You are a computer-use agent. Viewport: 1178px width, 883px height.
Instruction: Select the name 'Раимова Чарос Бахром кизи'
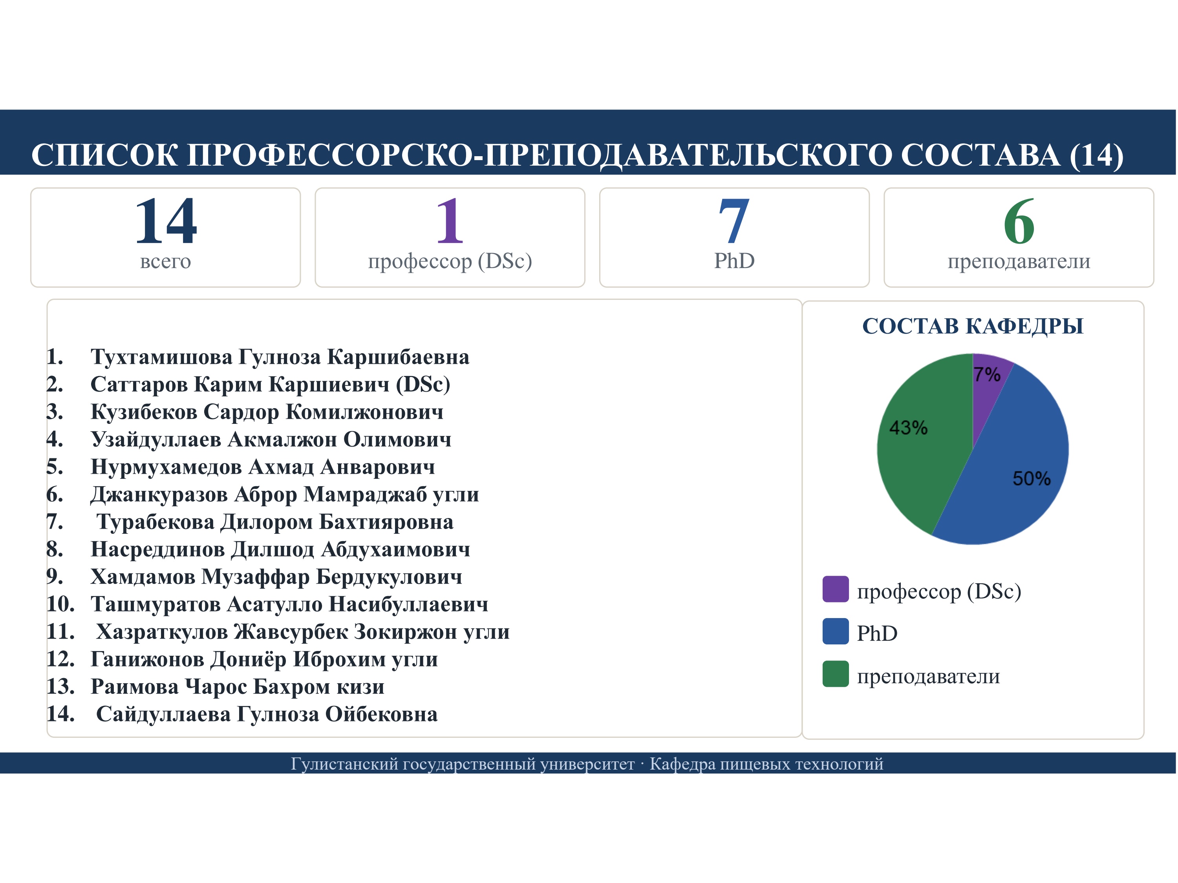(x=238, y=687)
